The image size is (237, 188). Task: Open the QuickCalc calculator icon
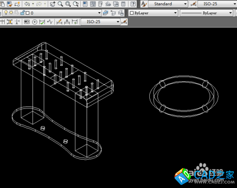point(123,4)
